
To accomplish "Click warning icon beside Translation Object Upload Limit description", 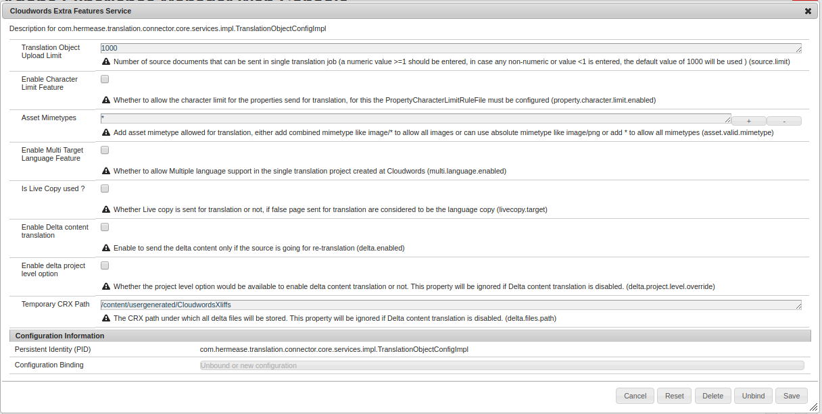I will (x=106, y=61).
